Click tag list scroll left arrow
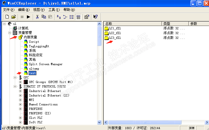Viewport: 209px width, 130px height. (x=106, y=122)
